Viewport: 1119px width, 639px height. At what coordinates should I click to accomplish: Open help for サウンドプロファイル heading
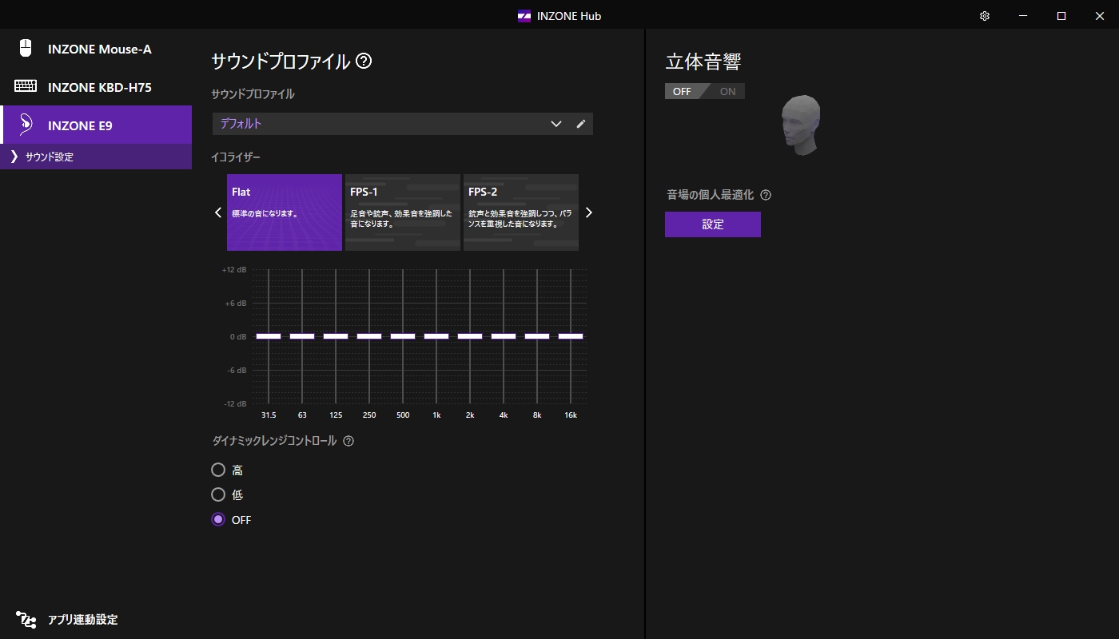point(364,61)
